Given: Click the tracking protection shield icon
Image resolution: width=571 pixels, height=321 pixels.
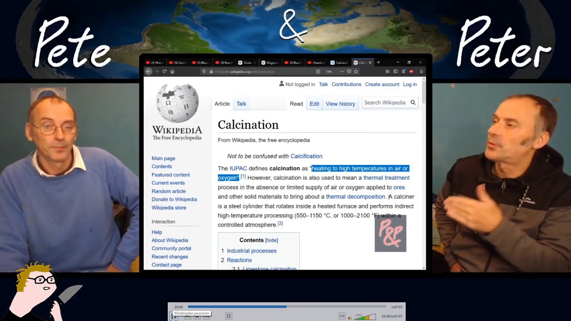Looking at the screenshot, I should [204, 71].
